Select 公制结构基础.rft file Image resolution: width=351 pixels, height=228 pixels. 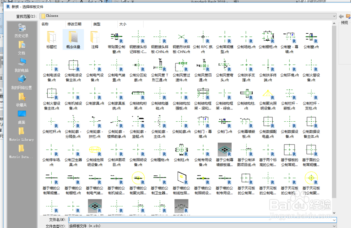tap(160, 99)
